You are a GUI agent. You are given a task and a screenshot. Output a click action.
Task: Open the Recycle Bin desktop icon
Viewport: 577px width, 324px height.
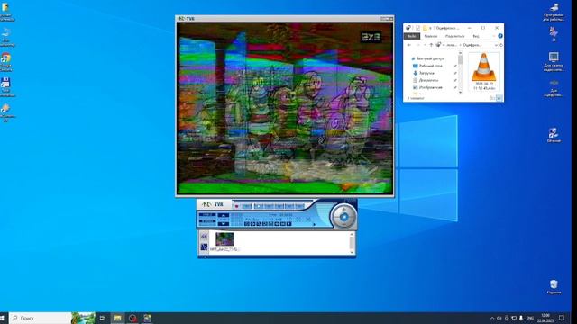coord(554,287)
